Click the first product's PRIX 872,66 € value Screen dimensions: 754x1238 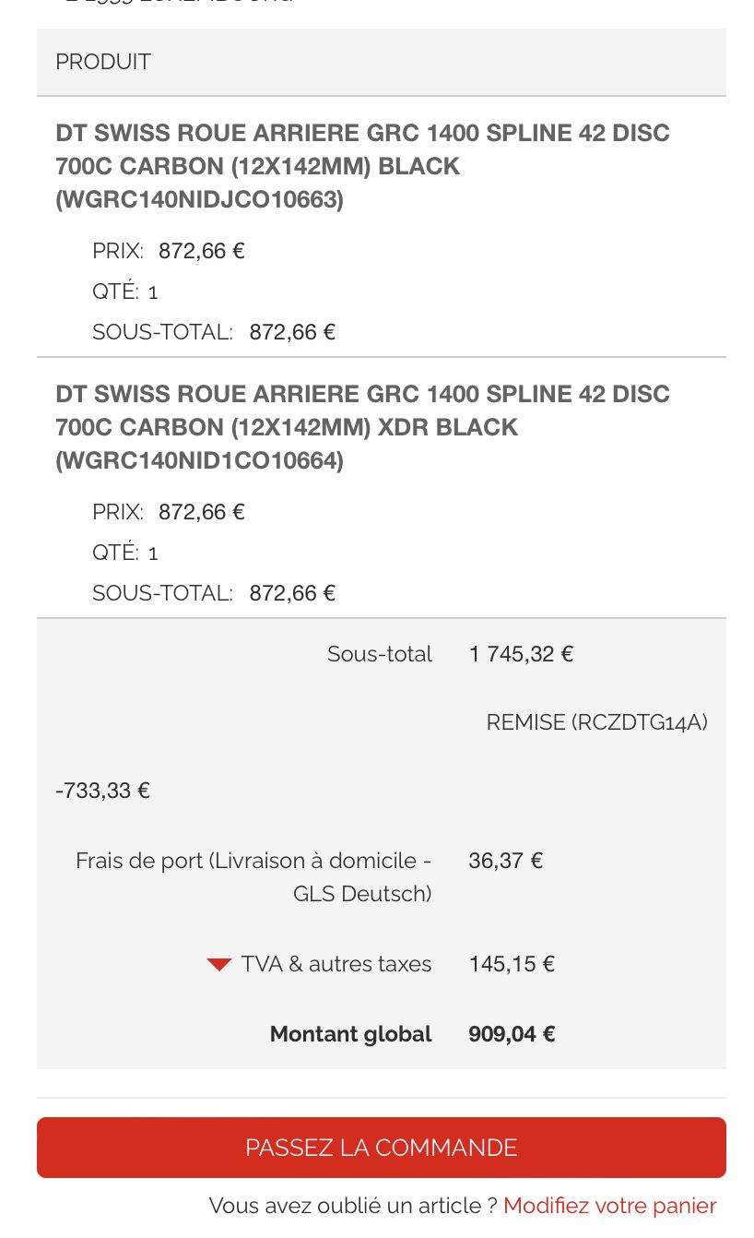(201, 251)
